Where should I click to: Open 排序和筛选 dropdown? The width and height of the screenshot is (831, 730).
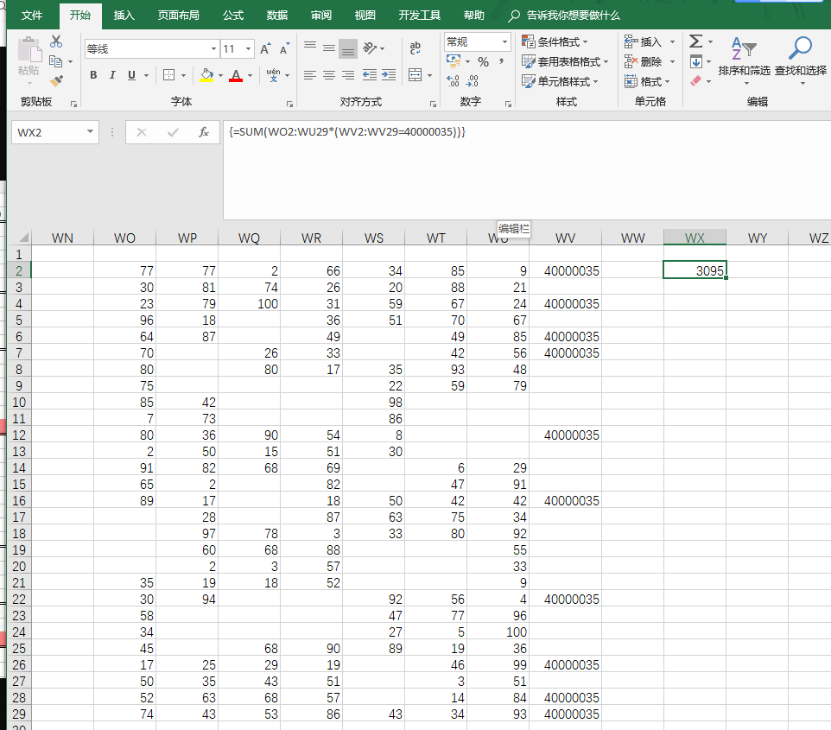744,61
